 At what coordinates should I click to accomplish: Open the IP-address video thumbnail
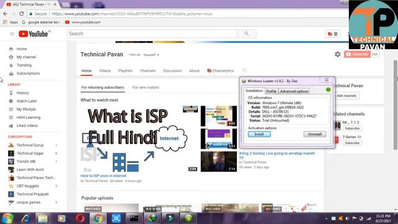pyautogui.click(x=218, y=139)
